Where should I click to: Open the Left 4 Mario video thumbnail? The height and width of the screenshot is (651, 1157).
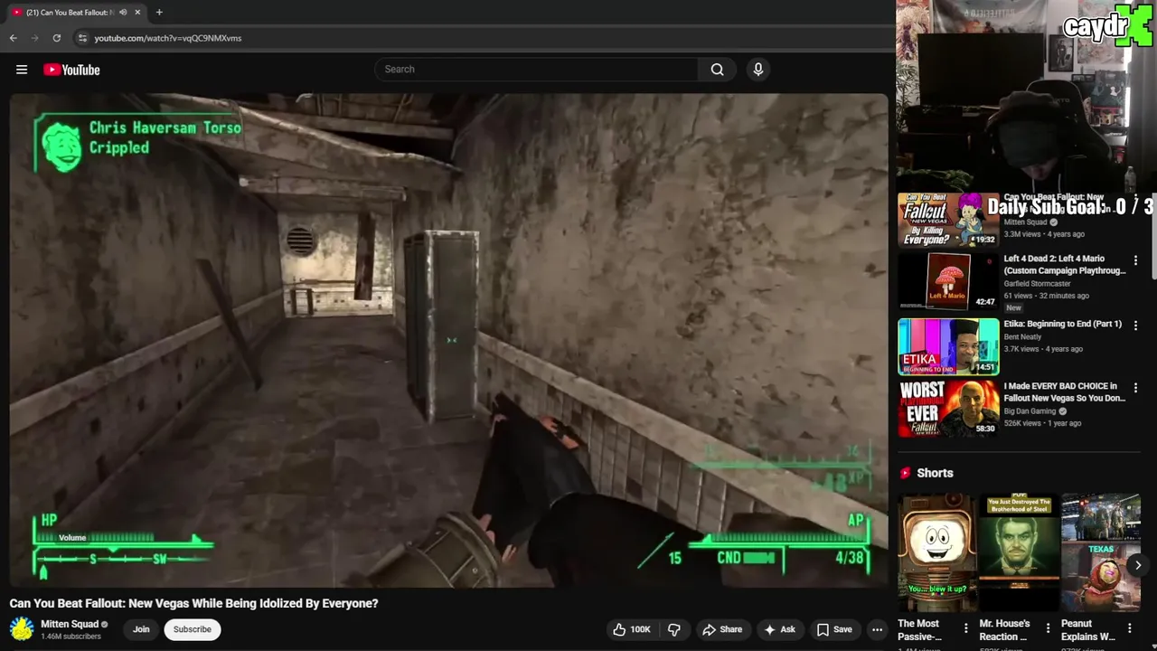pyautogui.click(x=947, y=281)
